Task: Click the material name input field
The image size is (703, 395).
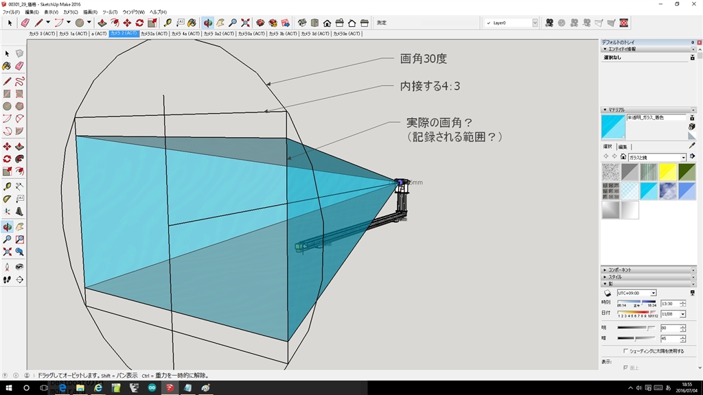Action: (656, 117)
